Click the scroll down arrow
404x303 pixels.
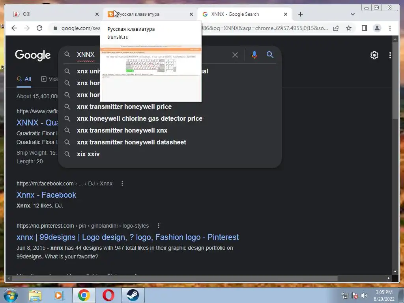(395, 271)
